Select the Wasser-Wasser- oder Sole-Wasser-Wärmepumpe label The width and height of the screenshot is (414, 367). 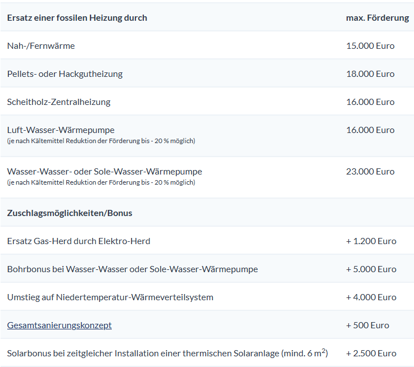(x=104, y=172)
